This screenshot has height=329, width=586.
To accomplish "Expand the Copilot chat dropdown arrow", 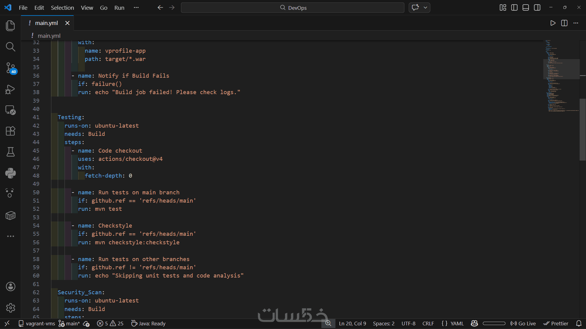I will pyautogui.click(x=425, y=8).
